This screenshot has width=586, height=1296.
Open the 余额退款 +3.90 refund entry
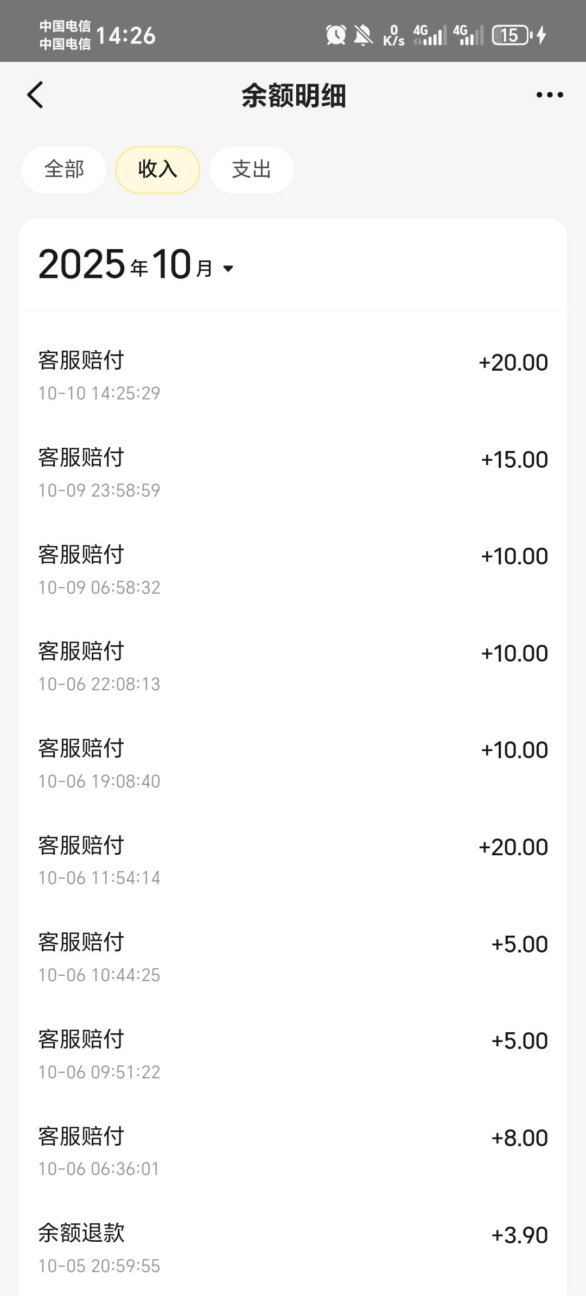coord(293,1248)
